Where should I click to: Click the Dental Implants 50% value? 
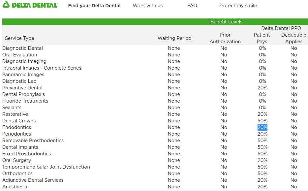pos(262,147)
